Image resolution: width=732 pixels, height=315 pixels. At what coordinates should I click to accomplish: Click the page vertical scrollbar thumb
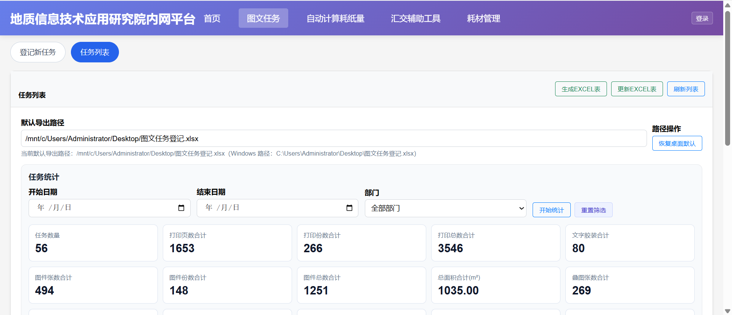point(727,78)
